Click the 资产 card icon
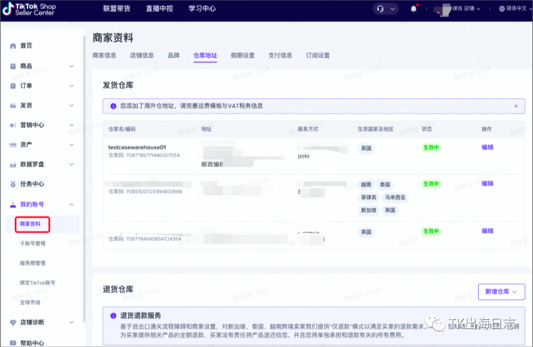Screen dimensions: 533x347 (x=13, y=145)
